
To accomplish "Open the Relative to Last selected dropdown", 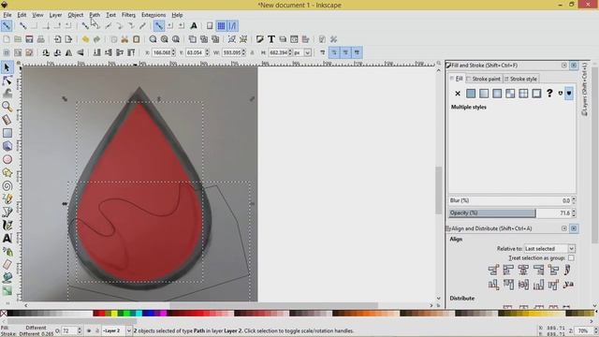I will [x=549, y=248].
